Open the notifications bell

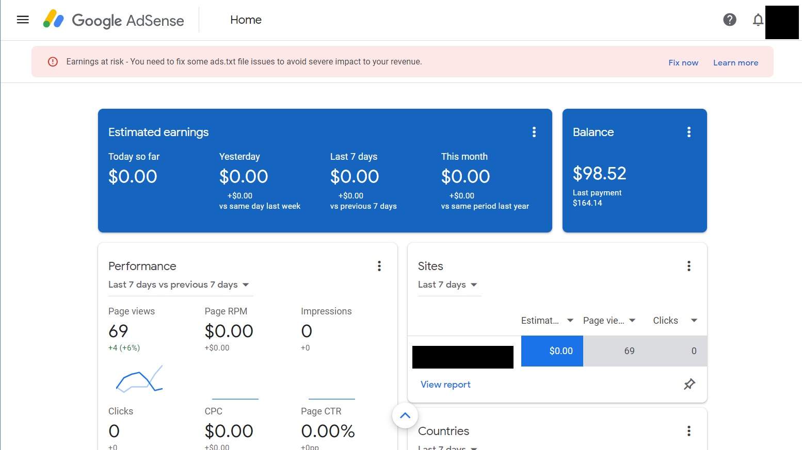click(x=758, y=20)
